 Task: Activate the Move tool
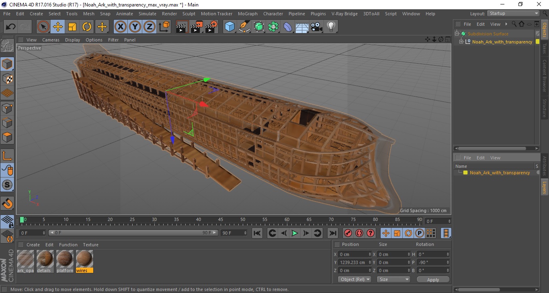(57, 27)
